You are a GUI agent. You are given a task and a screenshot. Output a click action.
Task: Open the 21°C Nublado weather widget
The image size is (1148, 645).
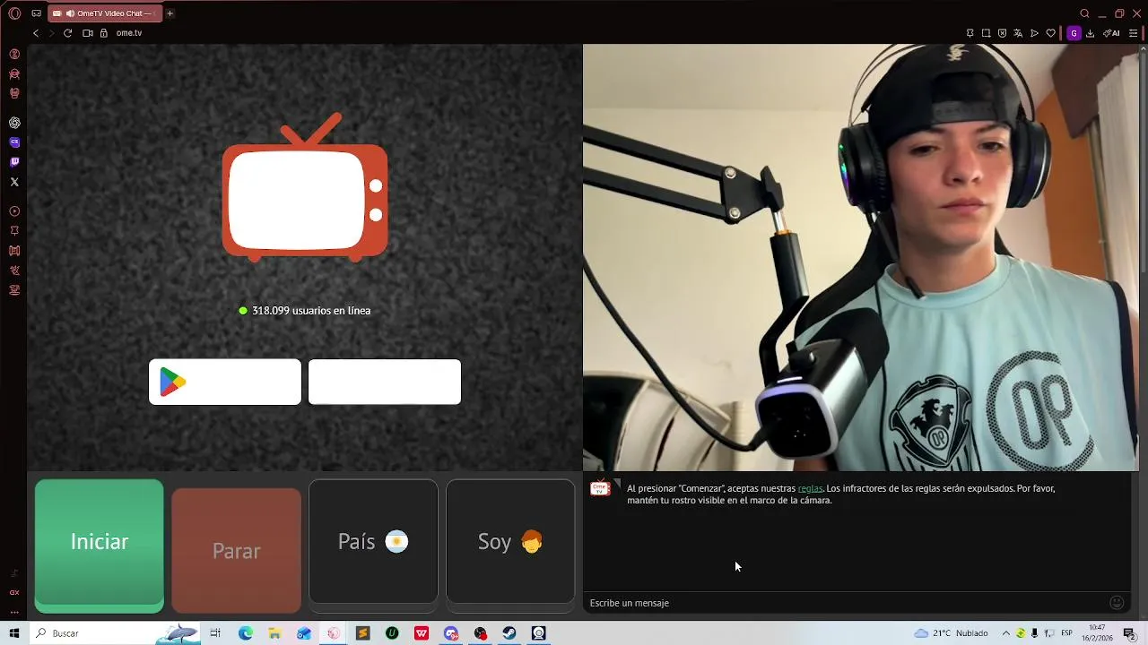[951, 633]
